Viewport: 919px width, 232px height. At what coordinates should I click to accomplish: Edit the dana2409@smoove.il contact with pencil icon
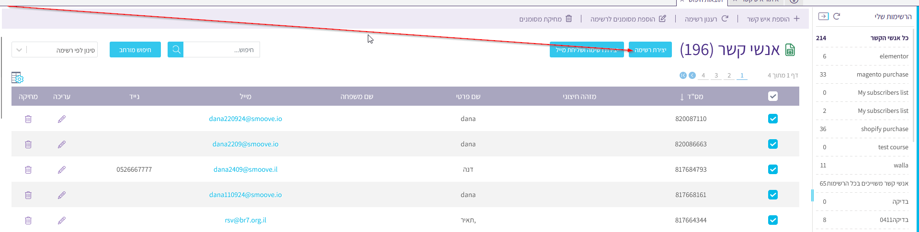(62, 170)
